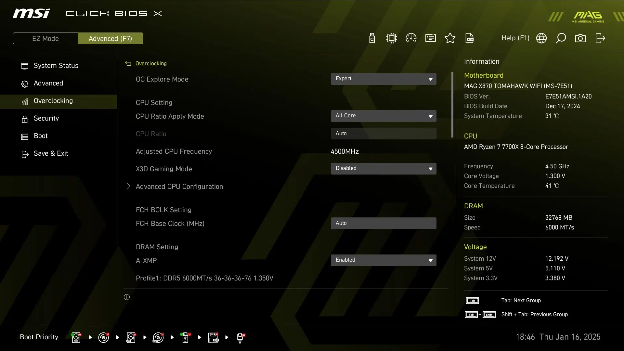The width and height of the screenshot is (624, 351).
Task: Click the Boot Priority label
Action: pyautogui.click(x=39, y=337)
